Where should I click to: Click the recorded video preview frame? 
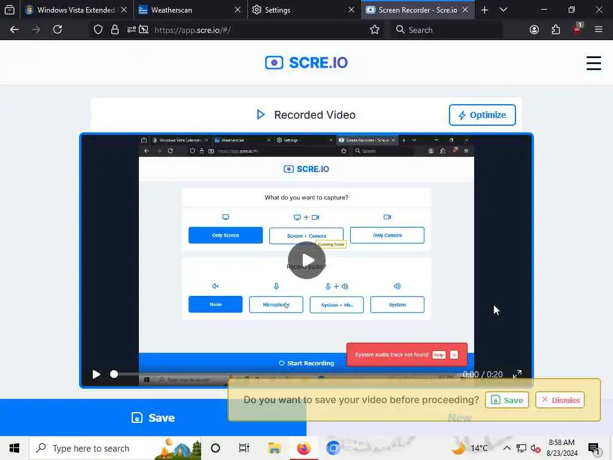[x=306, y=260]
